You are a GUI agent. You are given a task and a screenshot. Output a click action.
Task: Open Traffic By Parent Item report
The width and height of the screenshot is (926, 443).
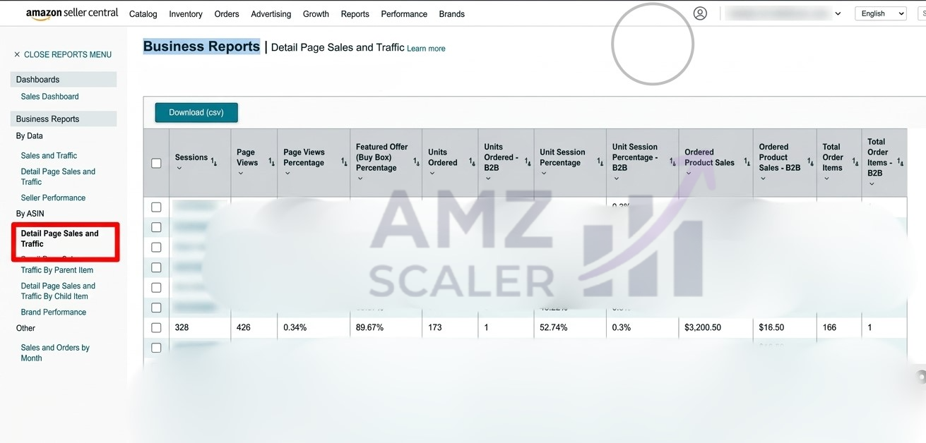[57, 270]
